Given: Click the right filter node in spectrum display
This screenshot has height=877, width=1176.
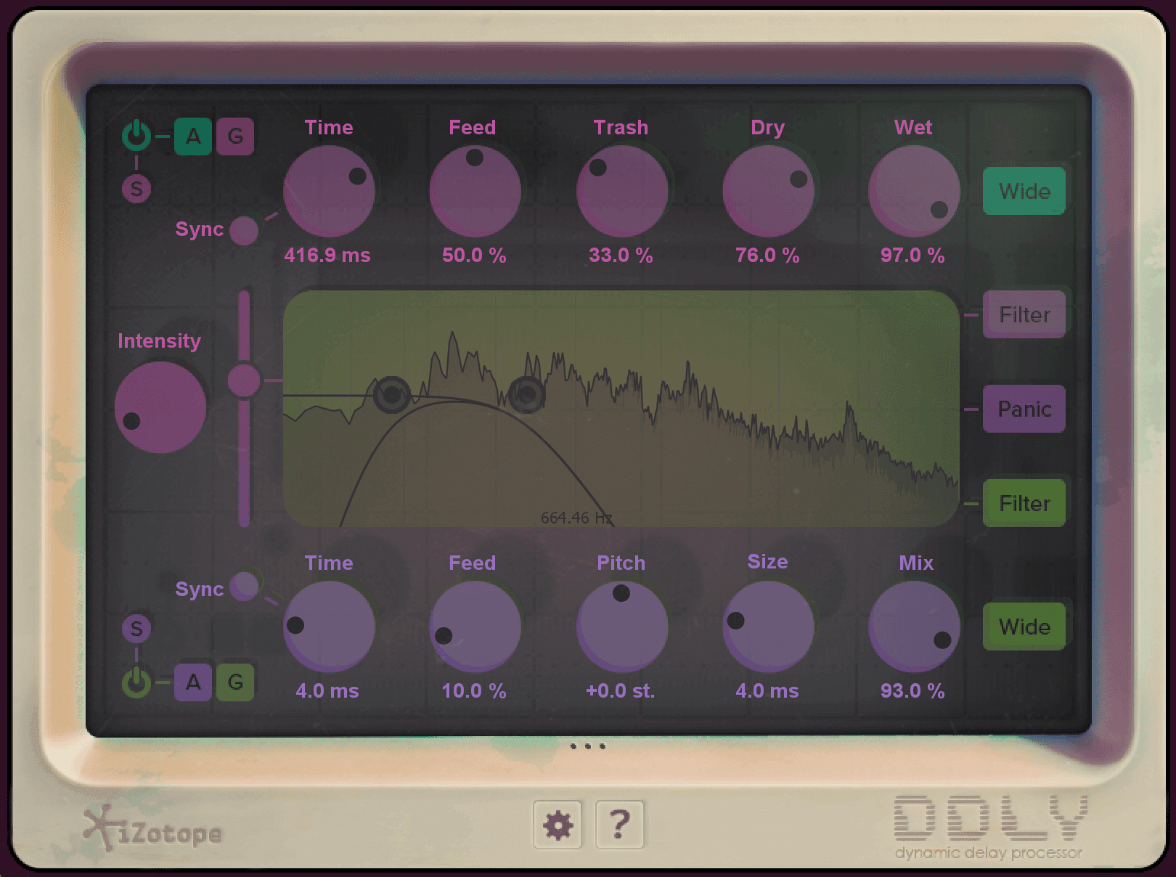Looking at the screenshot, I should pyautogui.click(x=527, y=395).
